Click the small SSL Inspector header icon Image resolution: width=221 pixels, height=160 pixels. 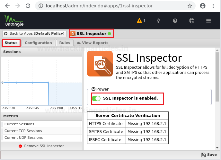pyautogui.click(x=73, y=34)
